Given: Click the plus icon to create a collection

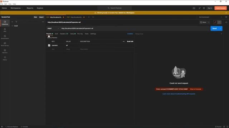Looking at the screenshot, I should click(x=12, y=22).
